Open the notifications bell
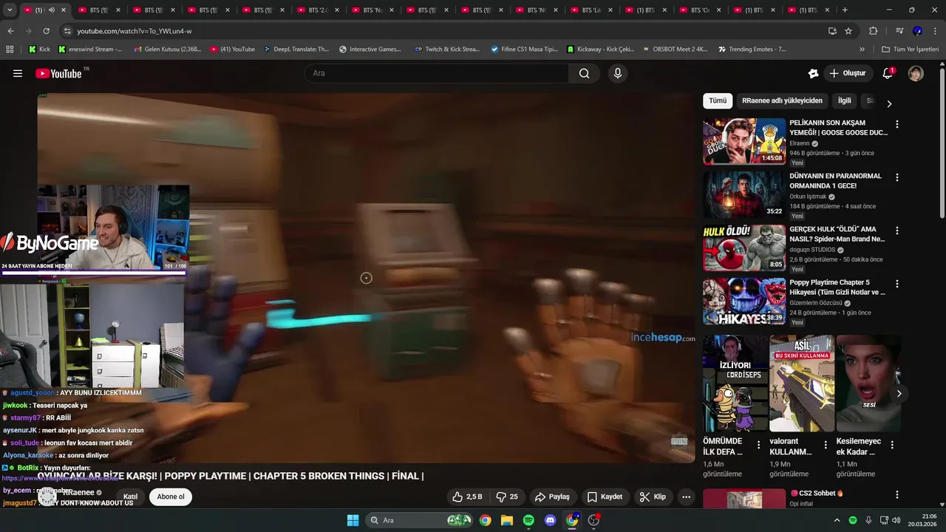Image resolution: width=946 pixels, height=532 pixels. click(888, 73)
